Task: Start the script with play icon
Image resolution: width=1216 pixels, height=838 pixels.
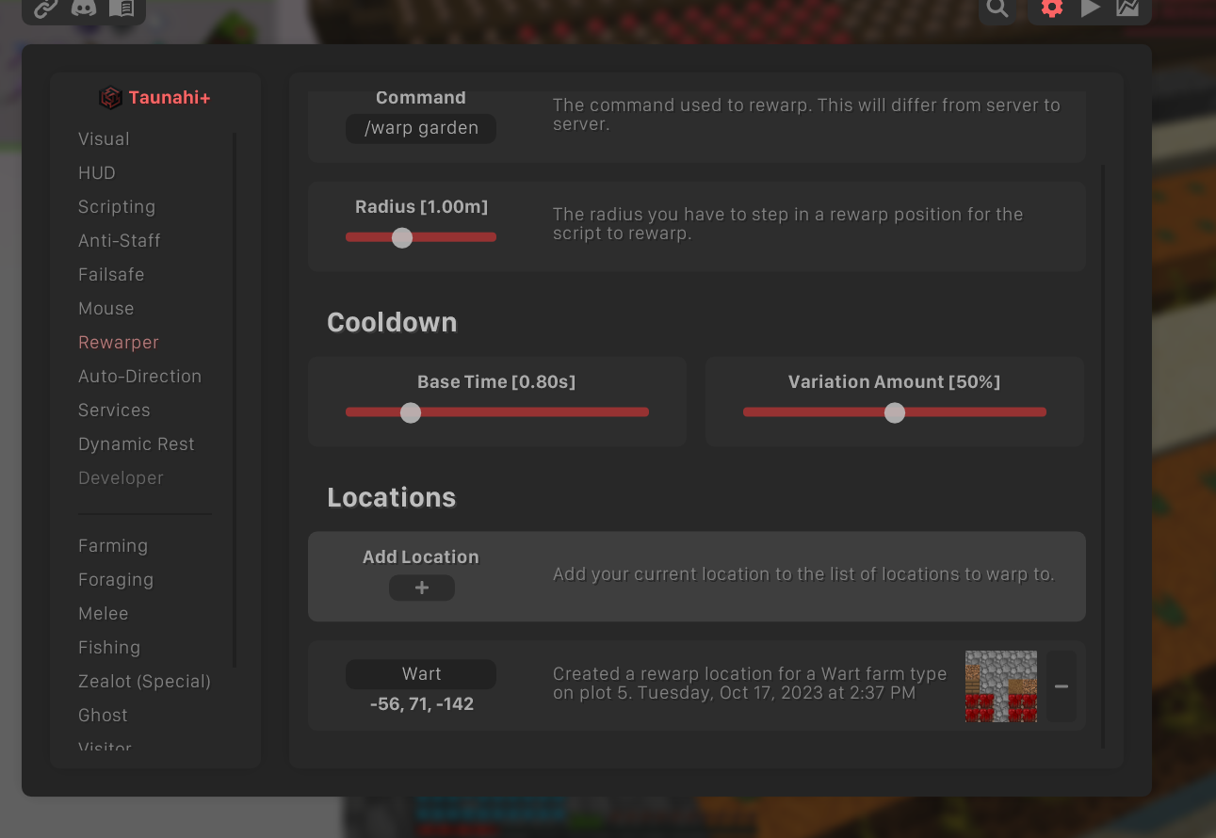Action: [x=1090, y=8]
